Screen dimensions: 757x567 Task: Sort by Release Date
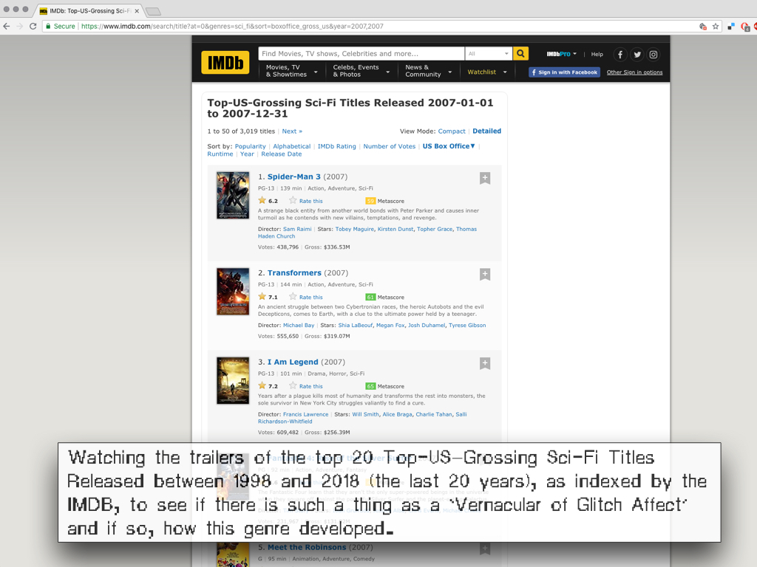tap(282, 154)
